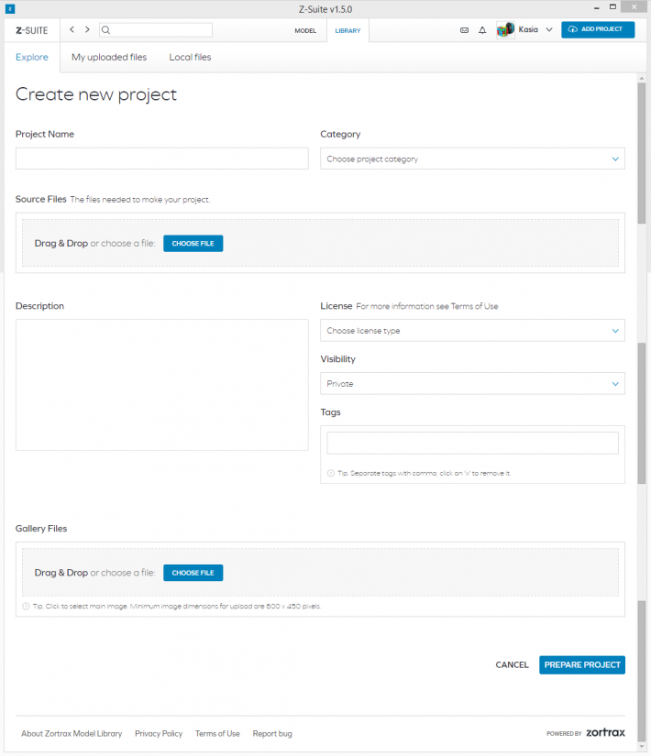Image resolution: width=651 pixels, height=756 pixels.
Task: Click the ADD PROJECT button
Action: pos(598,29)
